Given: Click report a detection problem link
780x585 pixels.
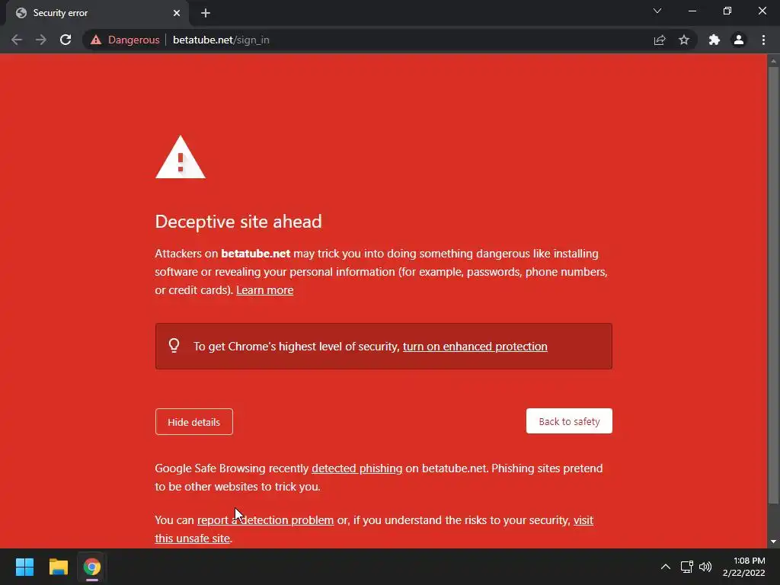Looking at the screenshot, I should pos(265,519).
